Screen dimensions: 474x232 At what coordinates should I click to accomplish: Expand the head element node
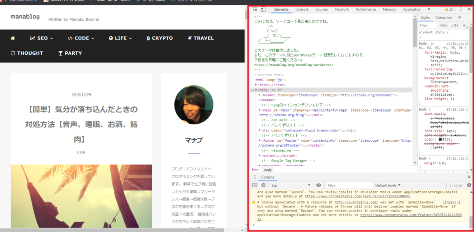click(x=256, y=85)
